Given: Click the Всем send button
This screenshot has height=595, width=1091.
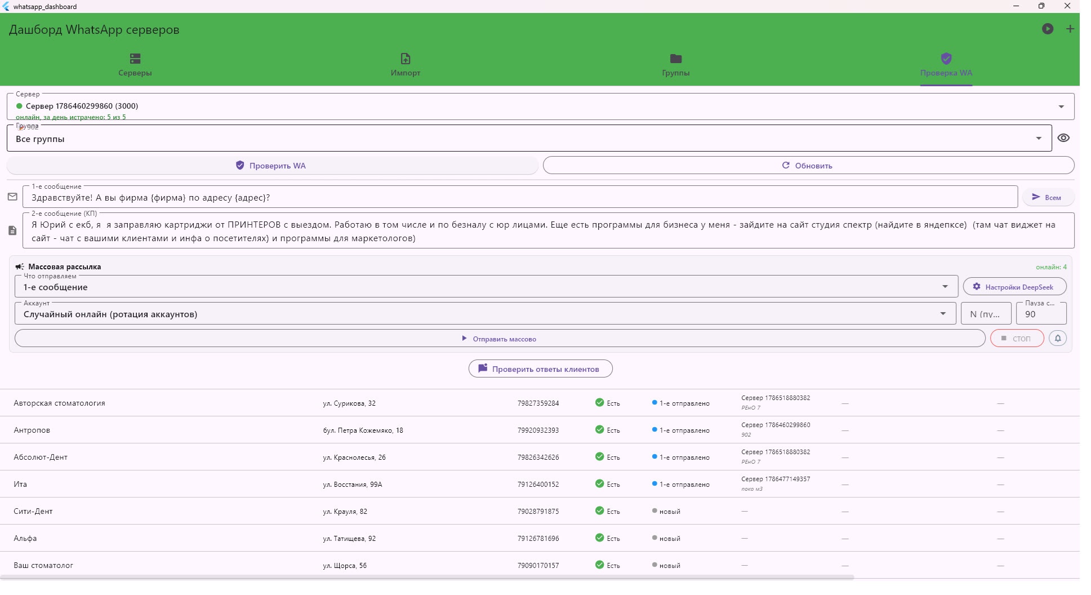Looking at the screenshot, I should 1048,197.
